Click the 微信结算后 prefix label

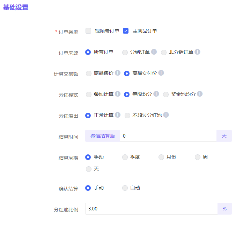click(103, 136)
